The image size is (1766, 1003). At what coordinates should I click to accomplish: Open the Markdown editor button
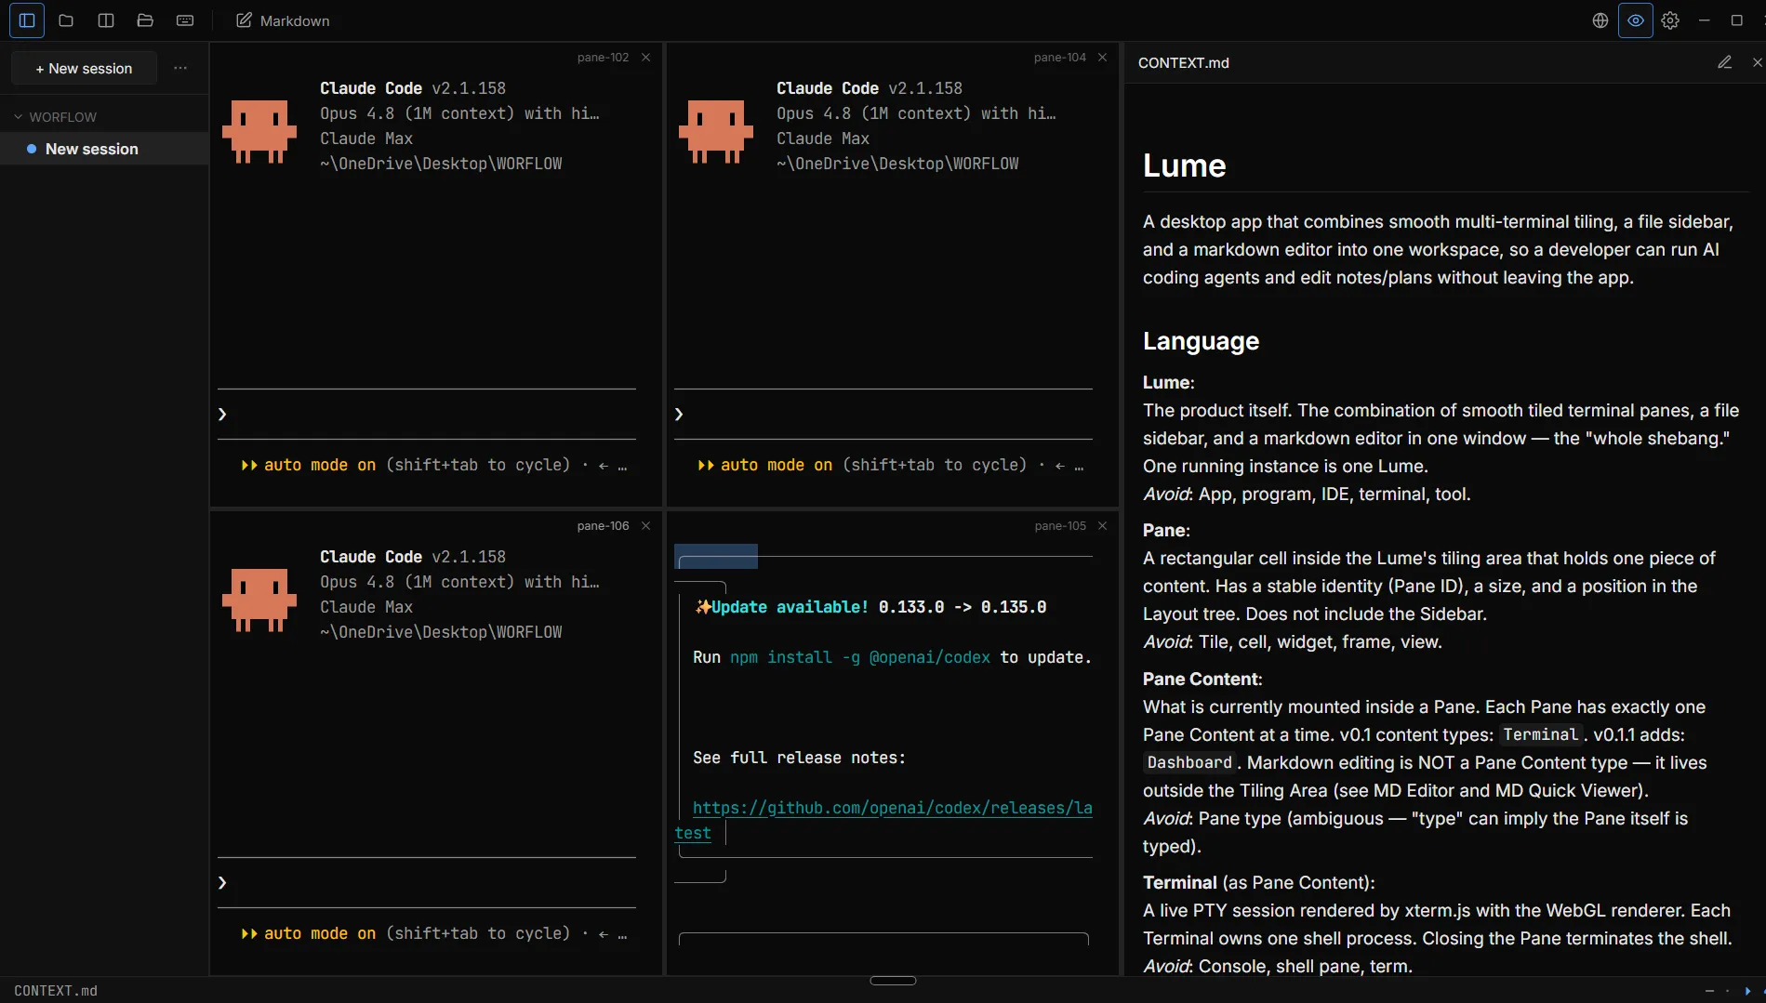coord(283,20)
